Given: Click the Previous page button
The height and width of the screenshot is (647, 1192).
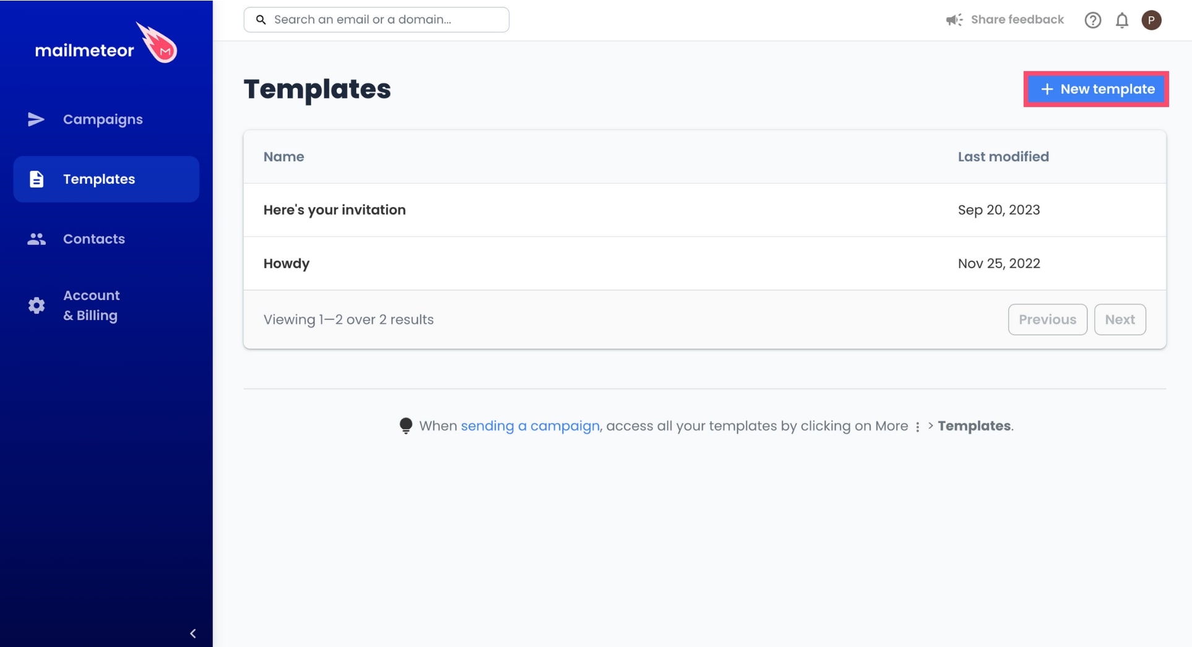Looking at the screenshot, I should [1047, 320].
